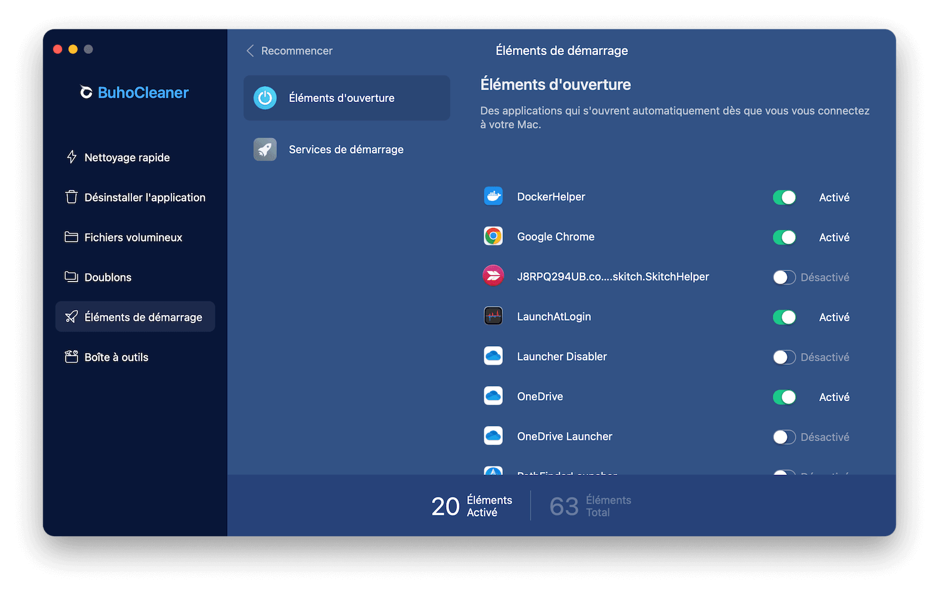
Task: Turn off Google Chrome startup toggle
Action: pos(785,238)
